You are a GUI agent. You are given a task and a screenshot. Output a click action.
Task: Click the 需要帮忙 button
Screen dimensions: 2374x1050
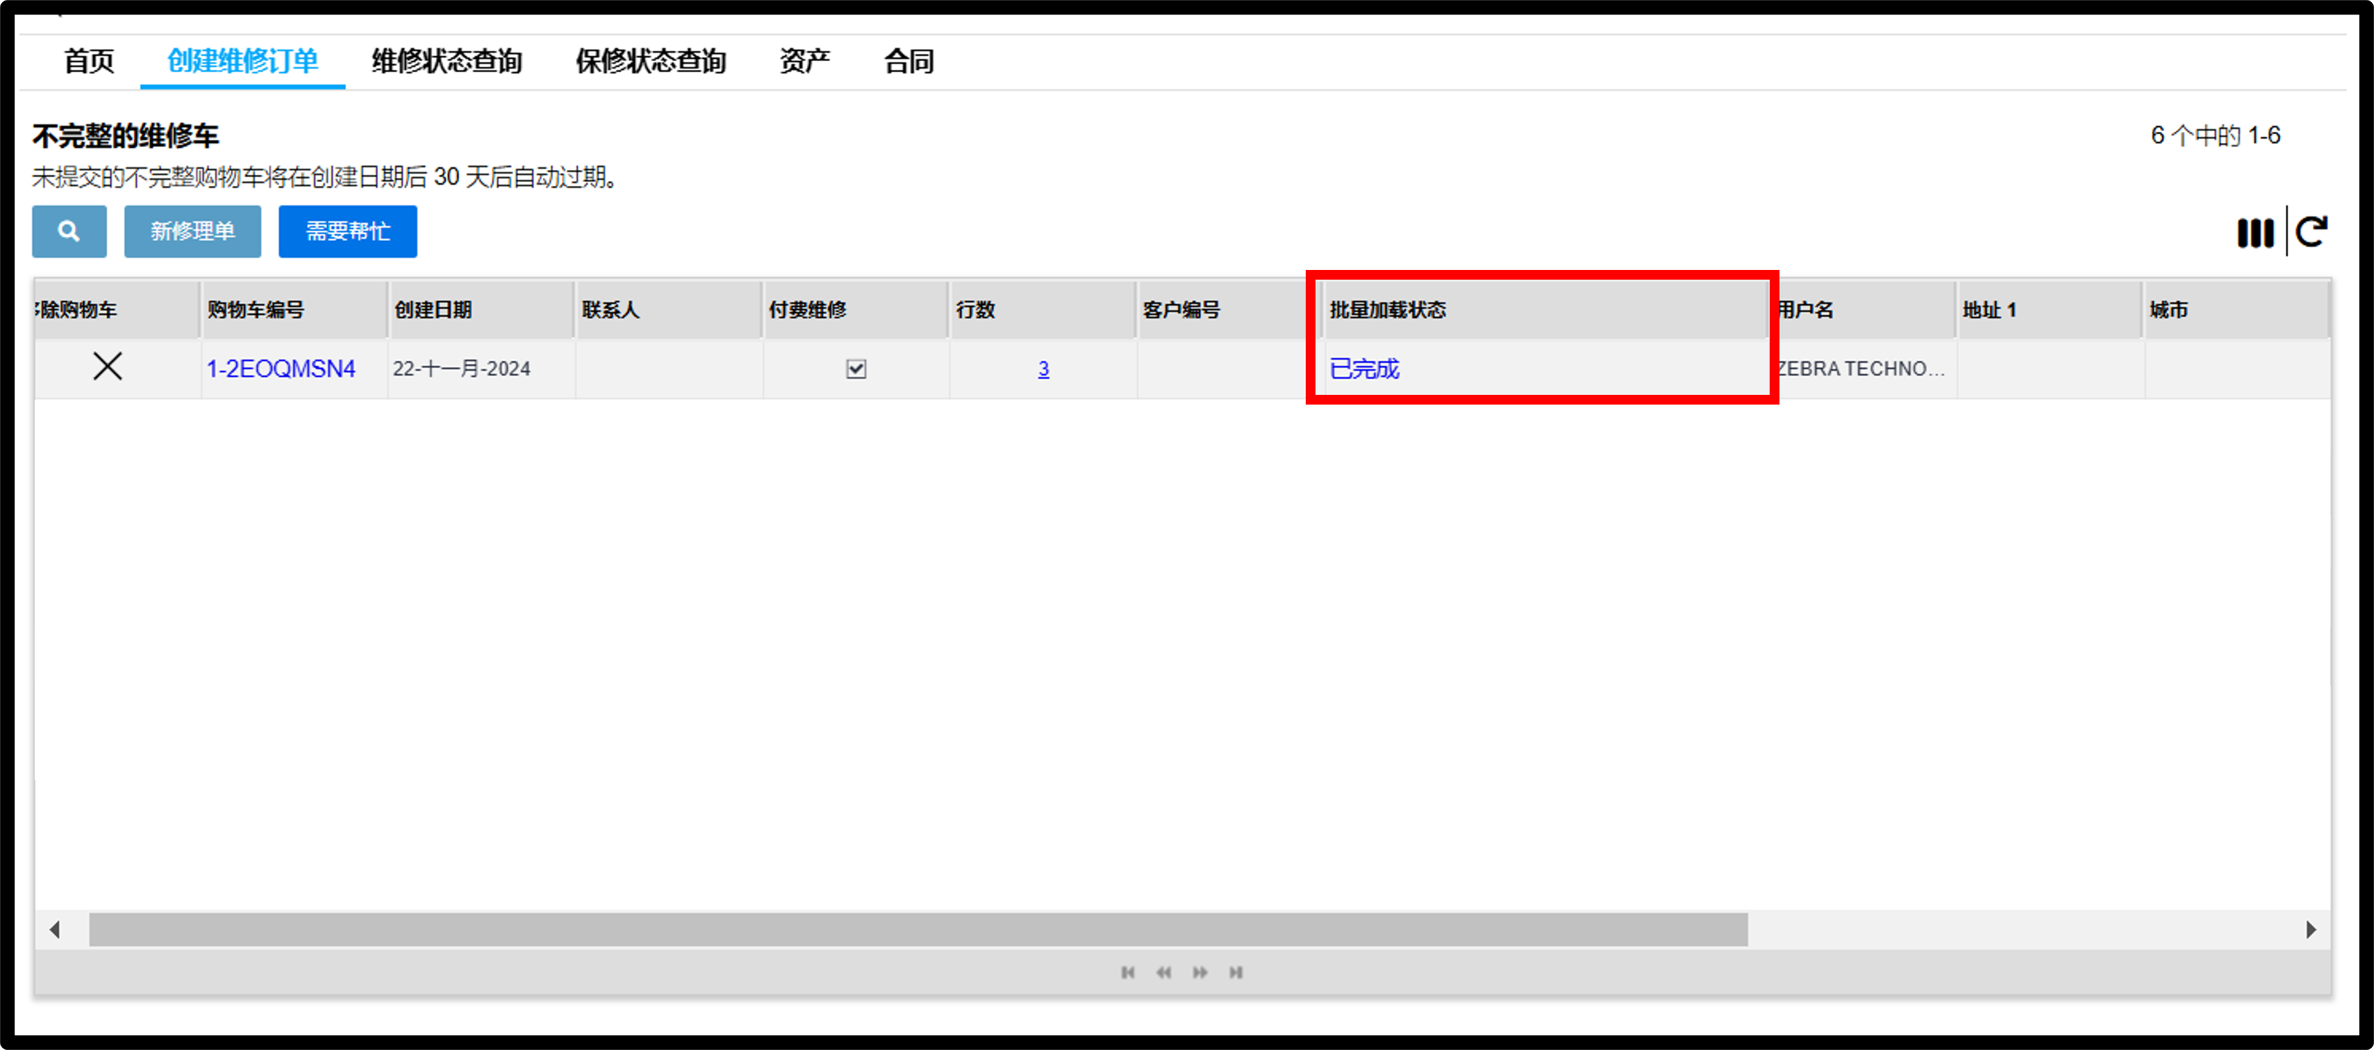click(347, 231)
